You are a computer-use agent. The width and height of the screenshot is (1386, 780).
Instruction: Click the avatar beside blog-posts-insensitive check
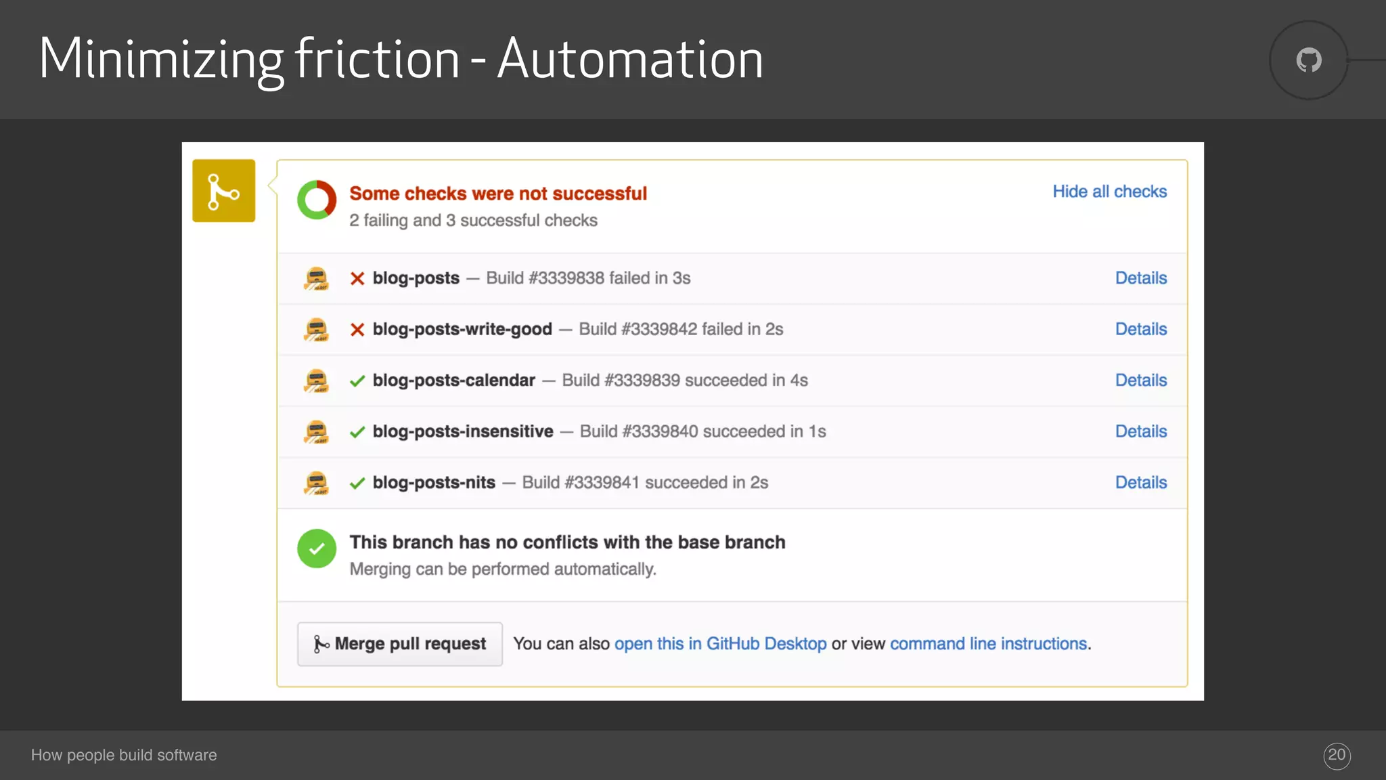tap(316, 432)
